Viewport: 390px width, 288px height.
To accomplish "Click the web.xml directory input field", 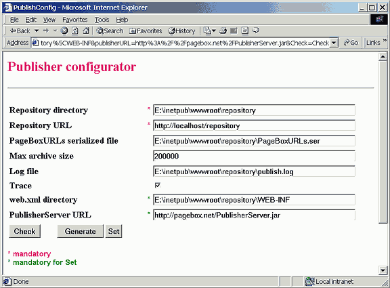I will pos(254,200).
